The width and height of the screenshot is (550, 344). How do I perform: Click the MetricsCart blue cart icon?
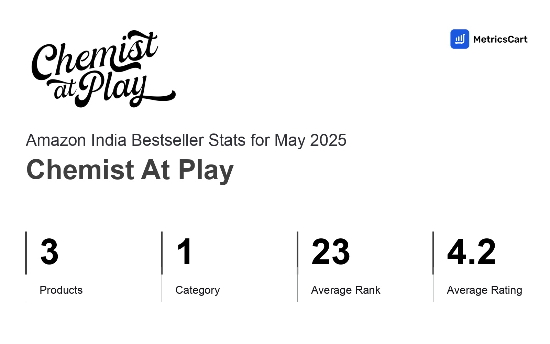click(460, 39)
